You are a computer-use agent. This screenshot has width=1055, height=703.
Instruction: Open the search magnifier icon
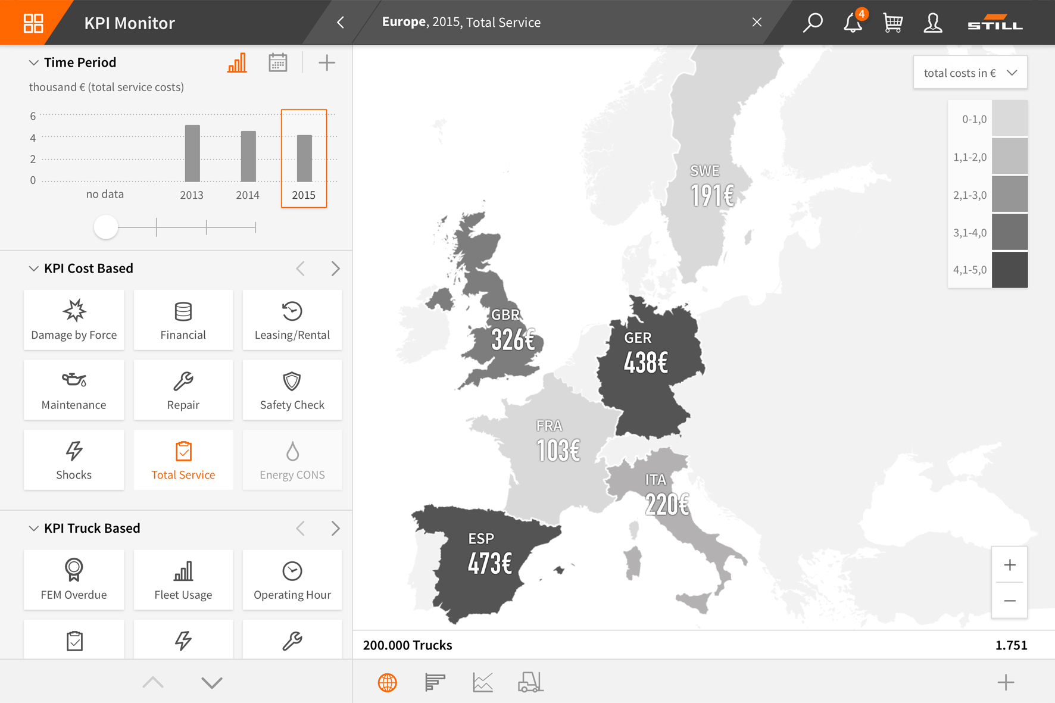tap(812, 23)
